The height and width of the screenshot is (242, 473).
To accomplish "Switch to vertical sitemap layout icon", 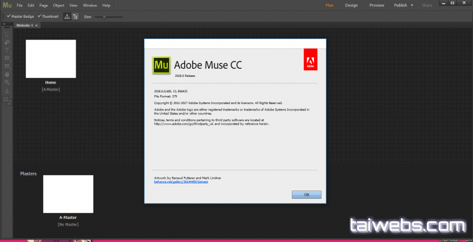I will point(75,17).
